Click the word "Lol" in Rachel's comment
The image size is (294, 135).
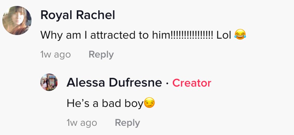pos(223,35)
